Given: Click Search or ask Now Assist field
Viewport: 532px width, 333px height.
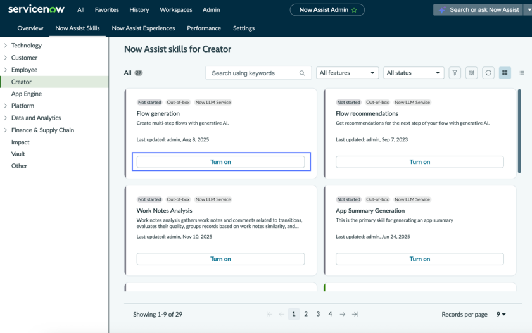Looking at the screenshot, I should point(479,10).
